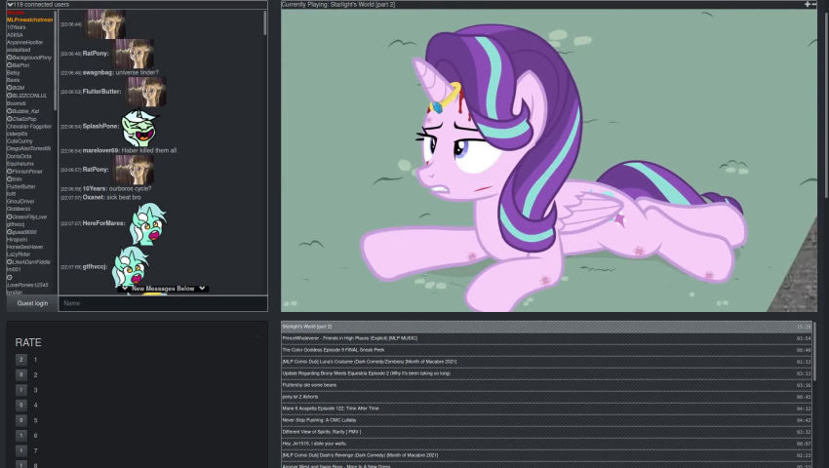The height and width of the screenshot is (468, 829).
Task: Select "The Color Goddess Episode 9 FINAL Sneak Peek"
Action: click(x=547, y=350)
